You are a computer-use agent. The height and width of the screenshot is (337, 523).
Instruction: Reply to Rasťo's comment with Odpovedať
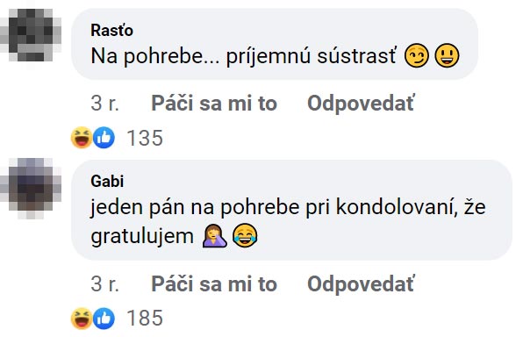point(361,103)
